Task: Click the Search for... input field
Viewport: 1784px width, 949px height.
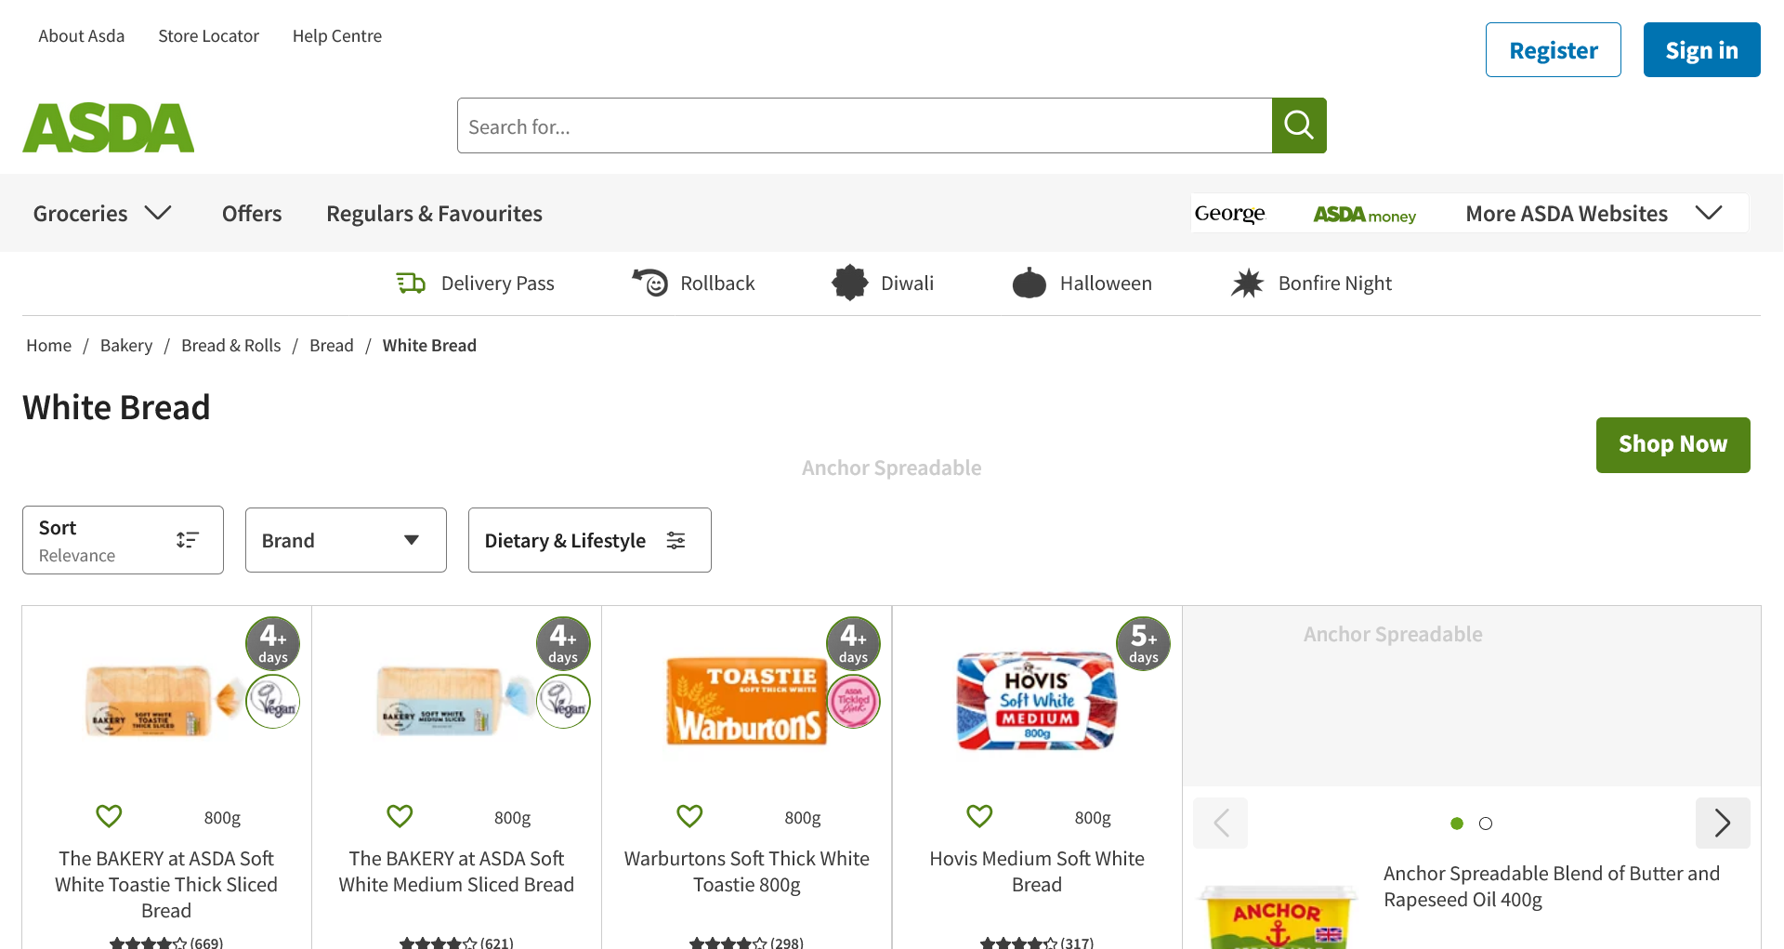Action: pyautogui.click(x=864, y=126)
